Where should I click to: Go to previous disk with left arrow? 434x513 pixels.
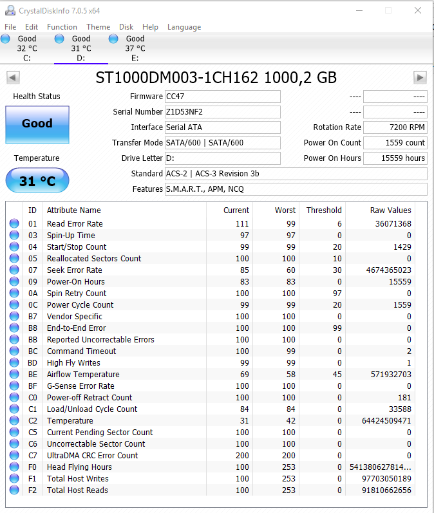click(x=13, y=77)
